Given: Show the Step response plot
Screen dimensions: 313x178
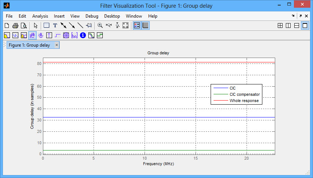Looking at the screenshot, I should [x=57, y=36].
